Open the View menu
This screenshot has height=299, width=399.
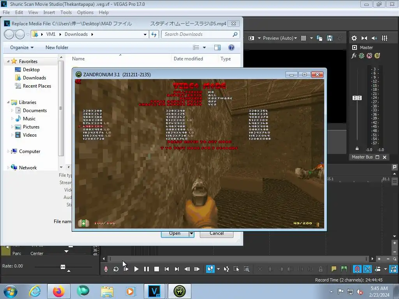[x=33, y=12]
